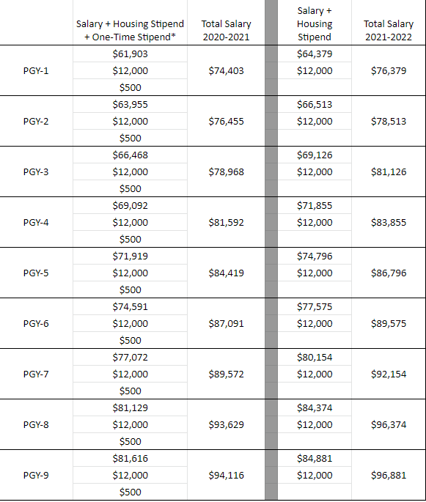Select the PGY-9 row label
Image resolution: width=426 pixels, height=502 pixels.
coord(36,475)
